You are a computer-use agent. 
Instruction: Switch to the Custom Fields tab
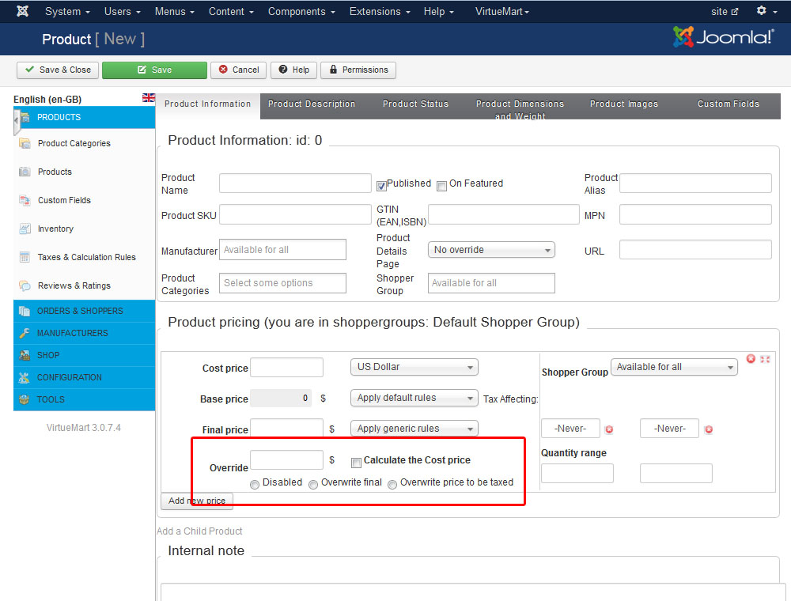click(729, 104)
